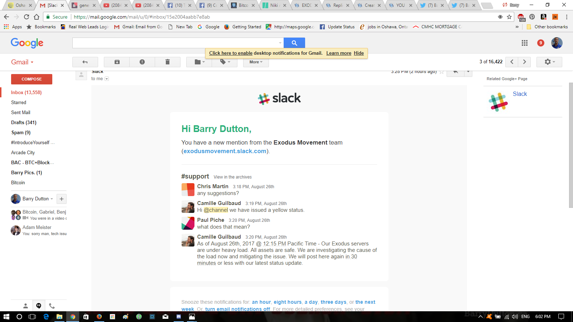The height and width of the screenshot is (322, 573).
Task: Open Hangouts contacts list icon
Action: pyautogui.click(x=25, y=306)
